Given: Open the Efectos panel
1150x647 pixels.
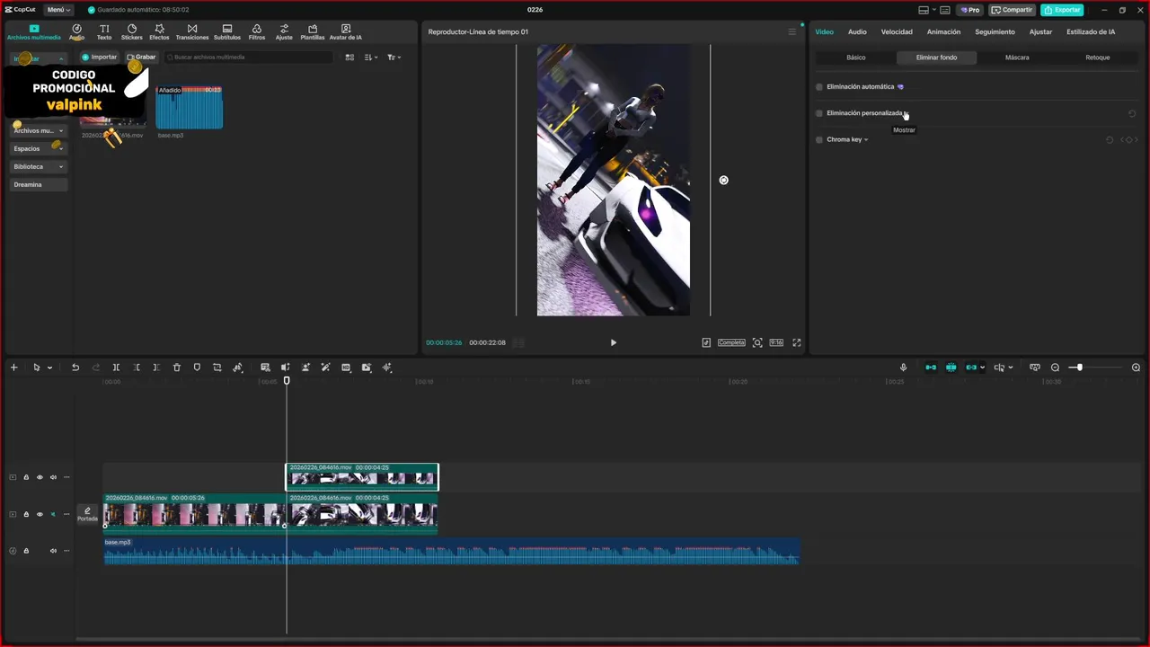Looking at the screenshot, I should pyautogui.click(x=159, y=32).
